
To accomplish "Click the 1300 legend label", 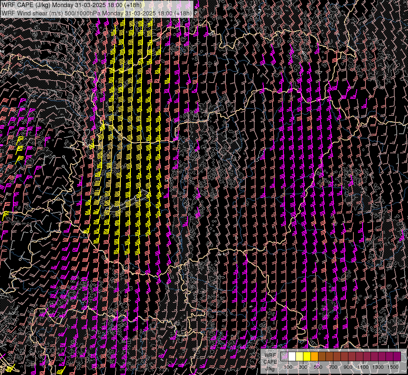I will point(378,367).
